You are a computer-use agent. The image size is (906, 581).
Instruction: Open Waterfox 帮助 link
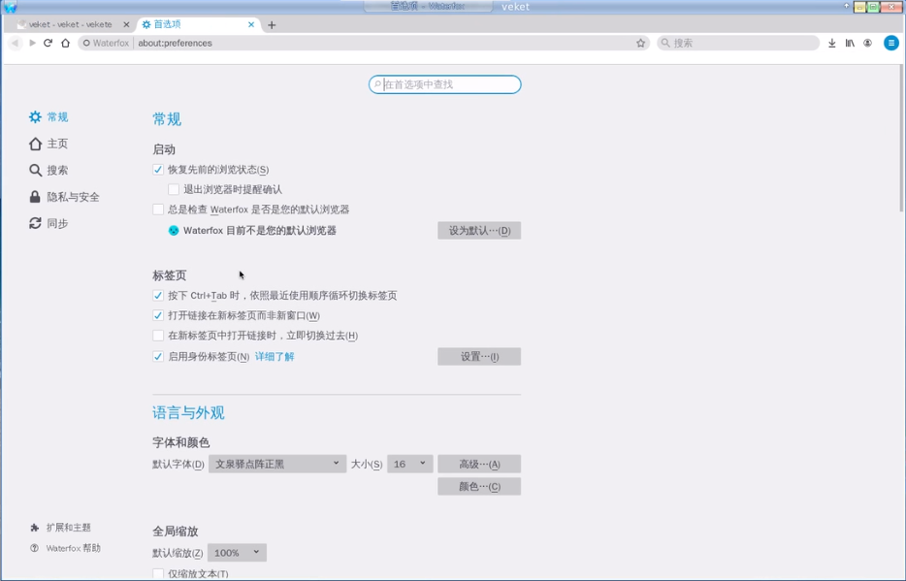point(65,548)
